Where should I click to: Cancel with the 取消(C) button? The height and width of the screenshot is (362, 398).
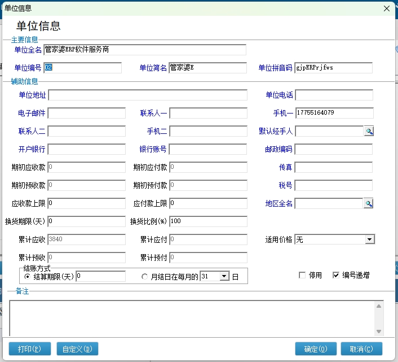(x=361, y=349)
